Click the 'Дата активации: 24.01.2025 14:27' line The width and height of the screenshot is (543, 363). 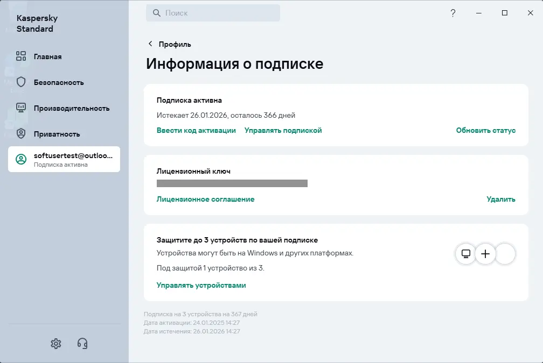pyautogui.click(x=192, y=323)
